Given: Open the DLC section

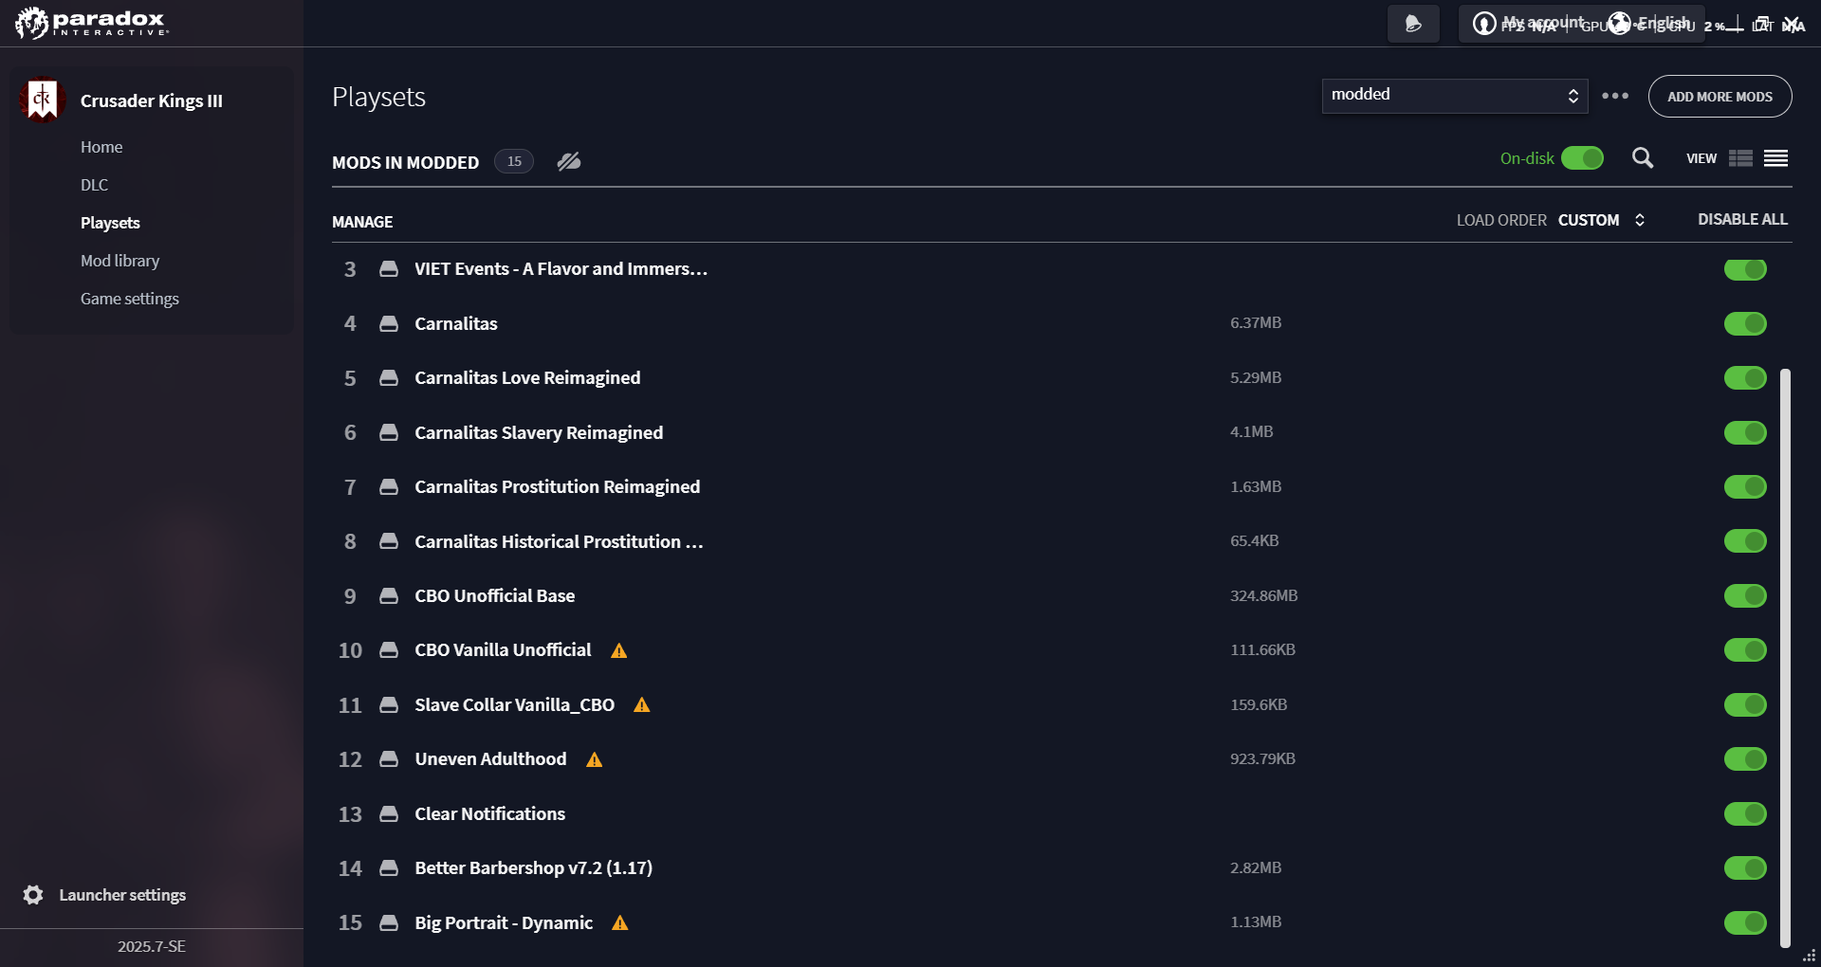Looking at the screenshot, I should point(94,185).
